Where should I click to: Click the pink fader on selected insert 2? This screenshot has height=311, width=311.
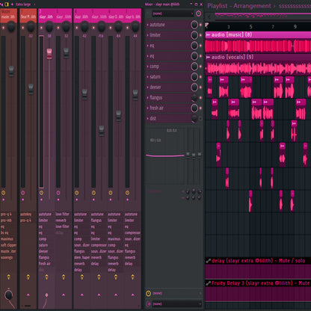coord(49,54)
